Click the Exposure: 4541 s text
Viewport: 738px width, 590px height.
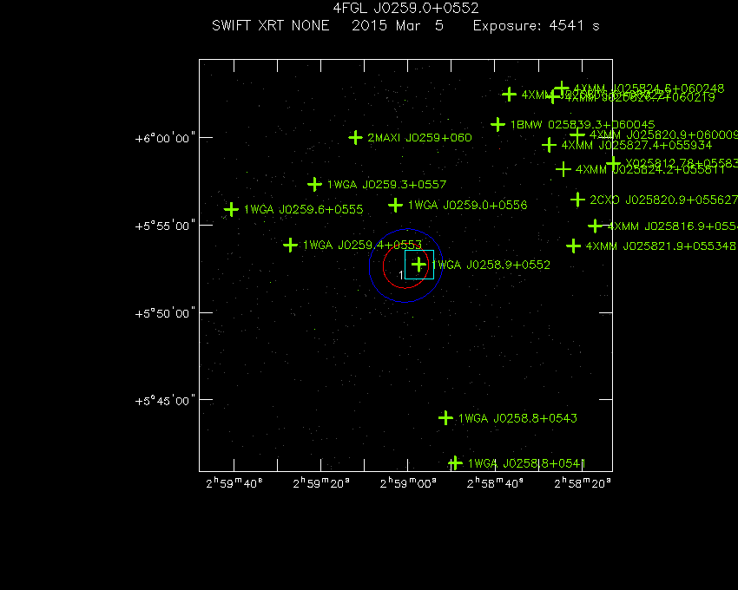[537, 26]
